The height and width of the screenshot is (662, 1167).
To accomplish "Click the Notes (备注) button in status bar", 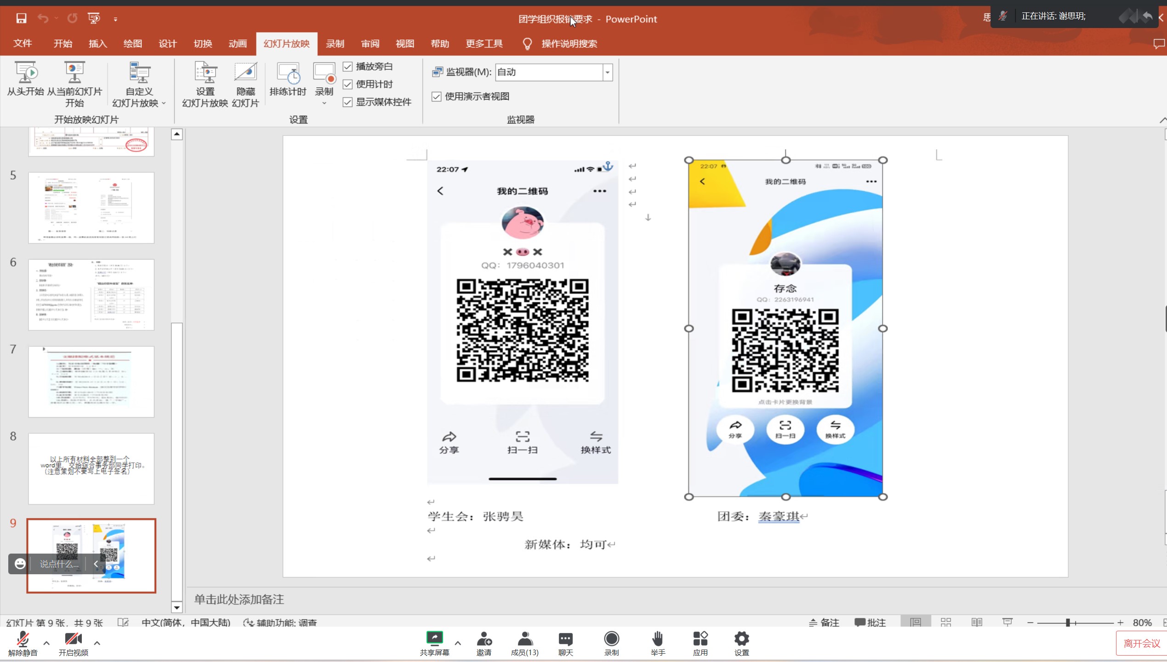I will click(824, 622).
